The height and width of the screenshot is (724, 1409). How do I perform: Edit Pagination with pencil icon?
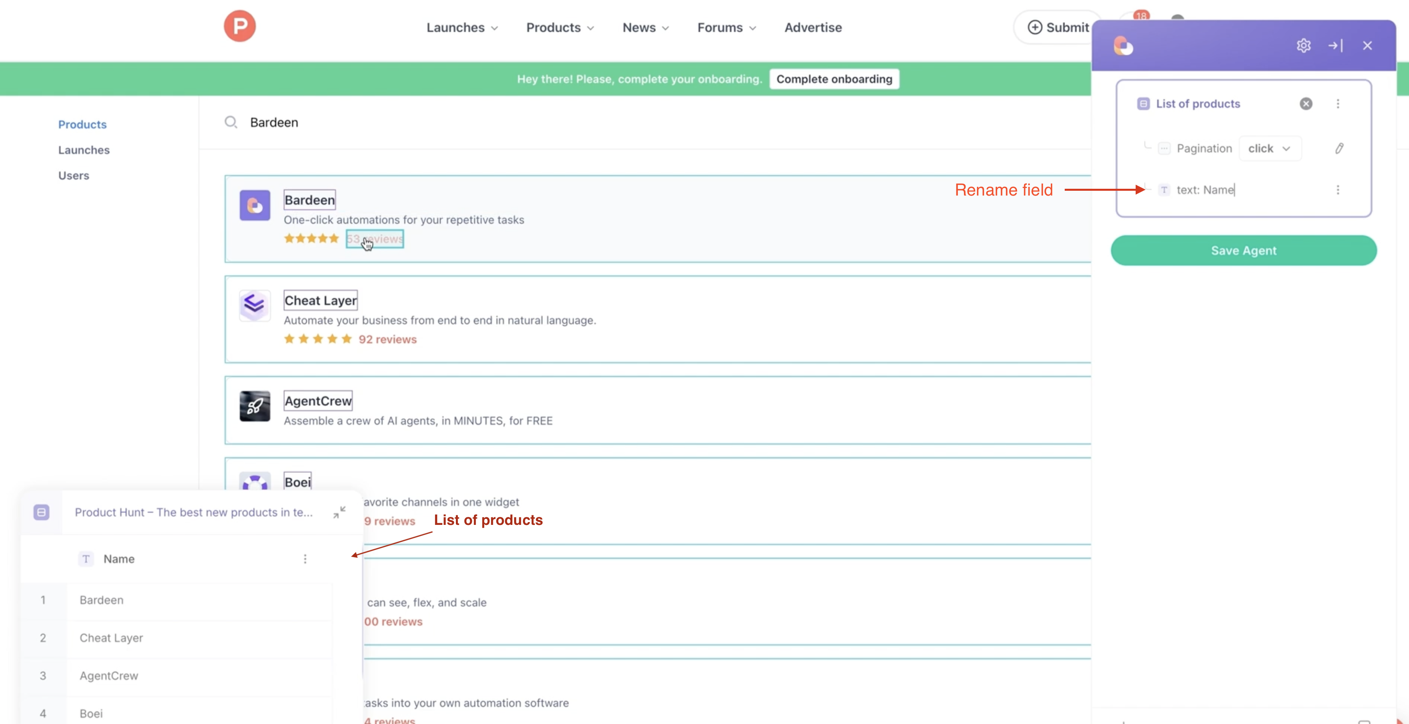[x=1339, y=148]
